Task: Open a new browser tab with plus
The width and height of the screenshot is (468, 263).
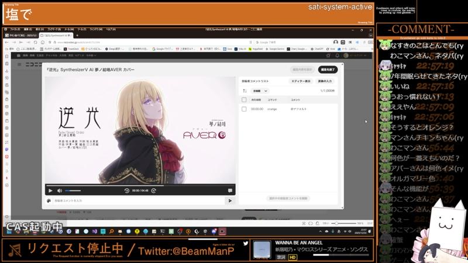Action: 77,35
